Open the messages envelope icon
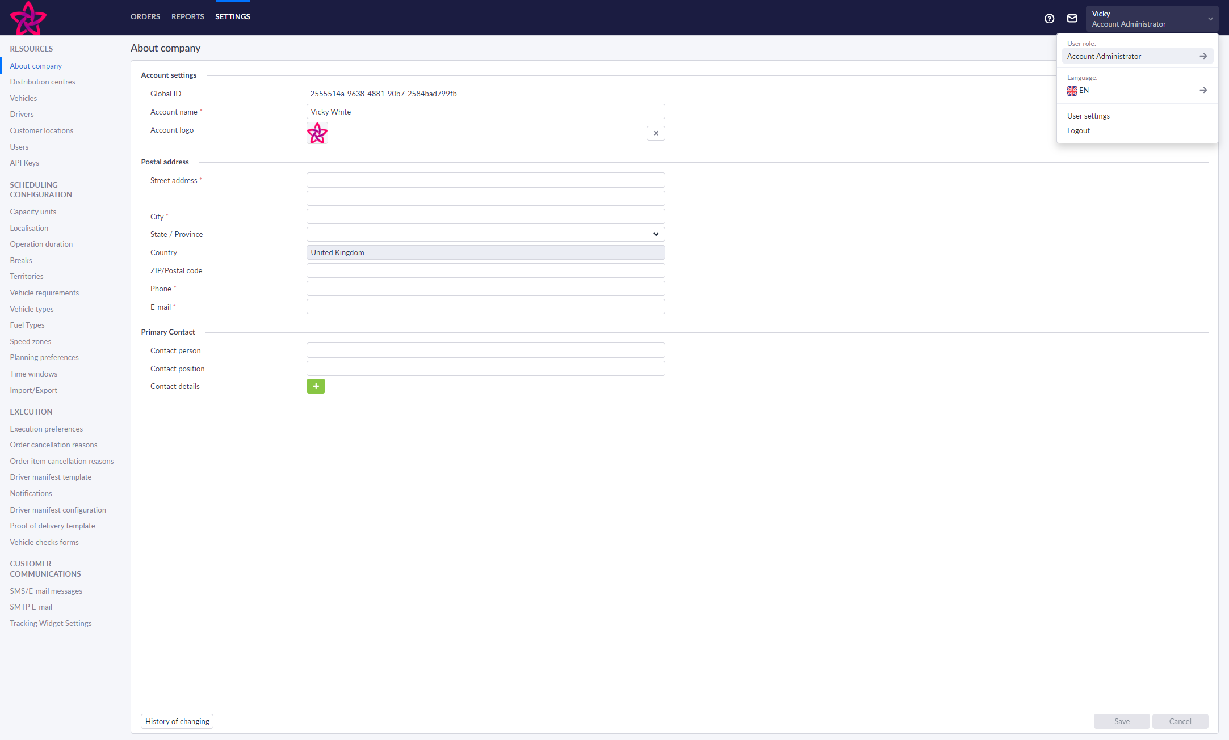Screen dimensions: 1229x740 1072,19
